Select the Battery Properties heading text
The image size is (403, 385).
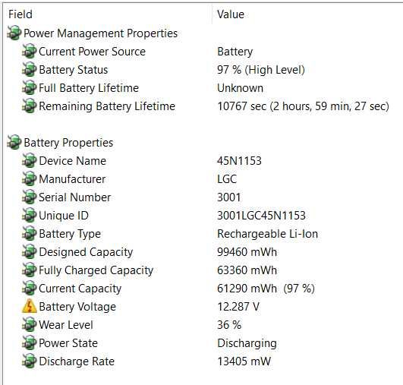68,143
